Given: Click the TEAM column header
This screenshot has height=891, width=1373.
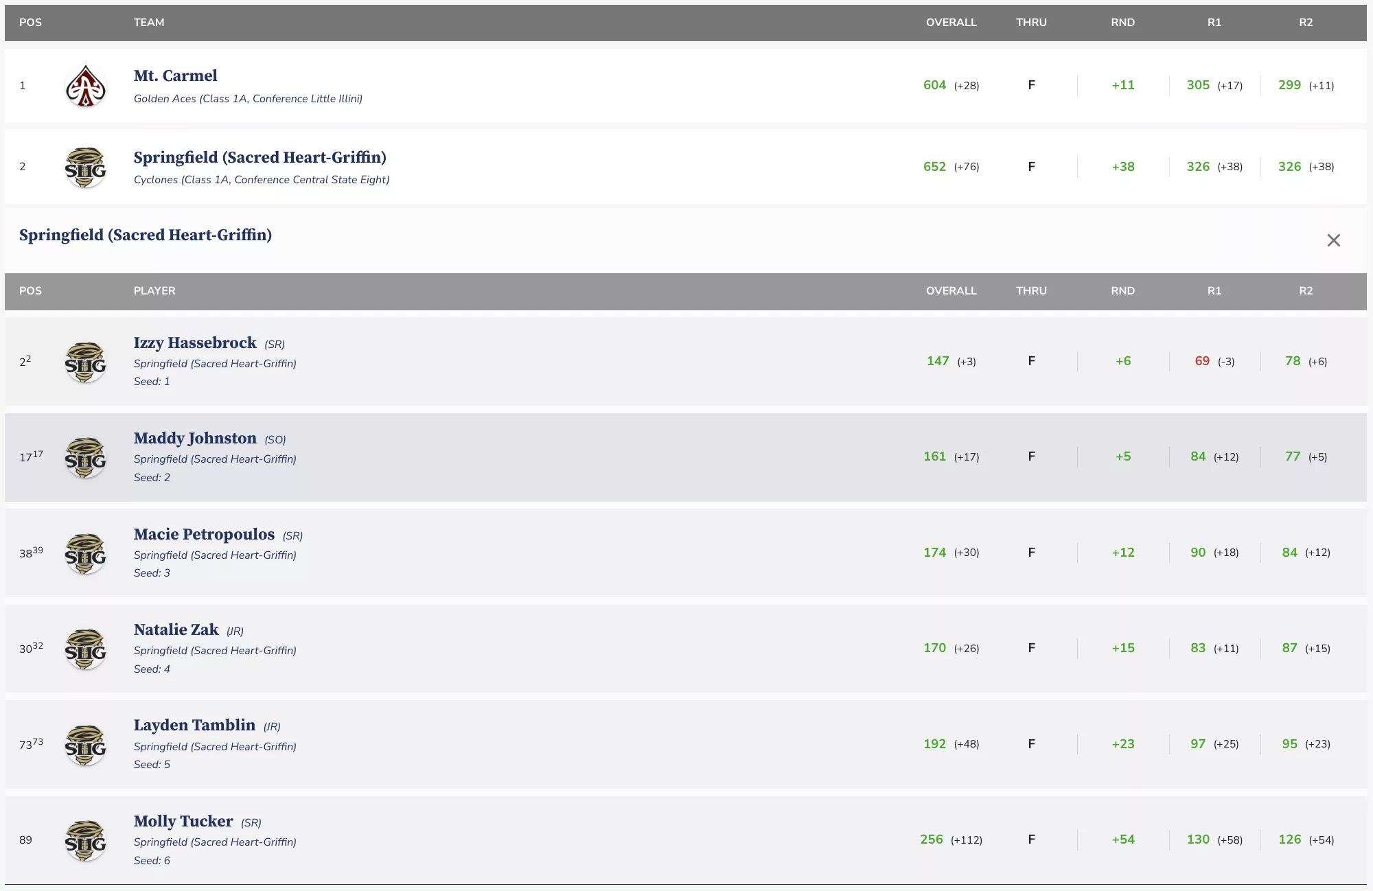Looking at the screenshot, I should point(149,23).
